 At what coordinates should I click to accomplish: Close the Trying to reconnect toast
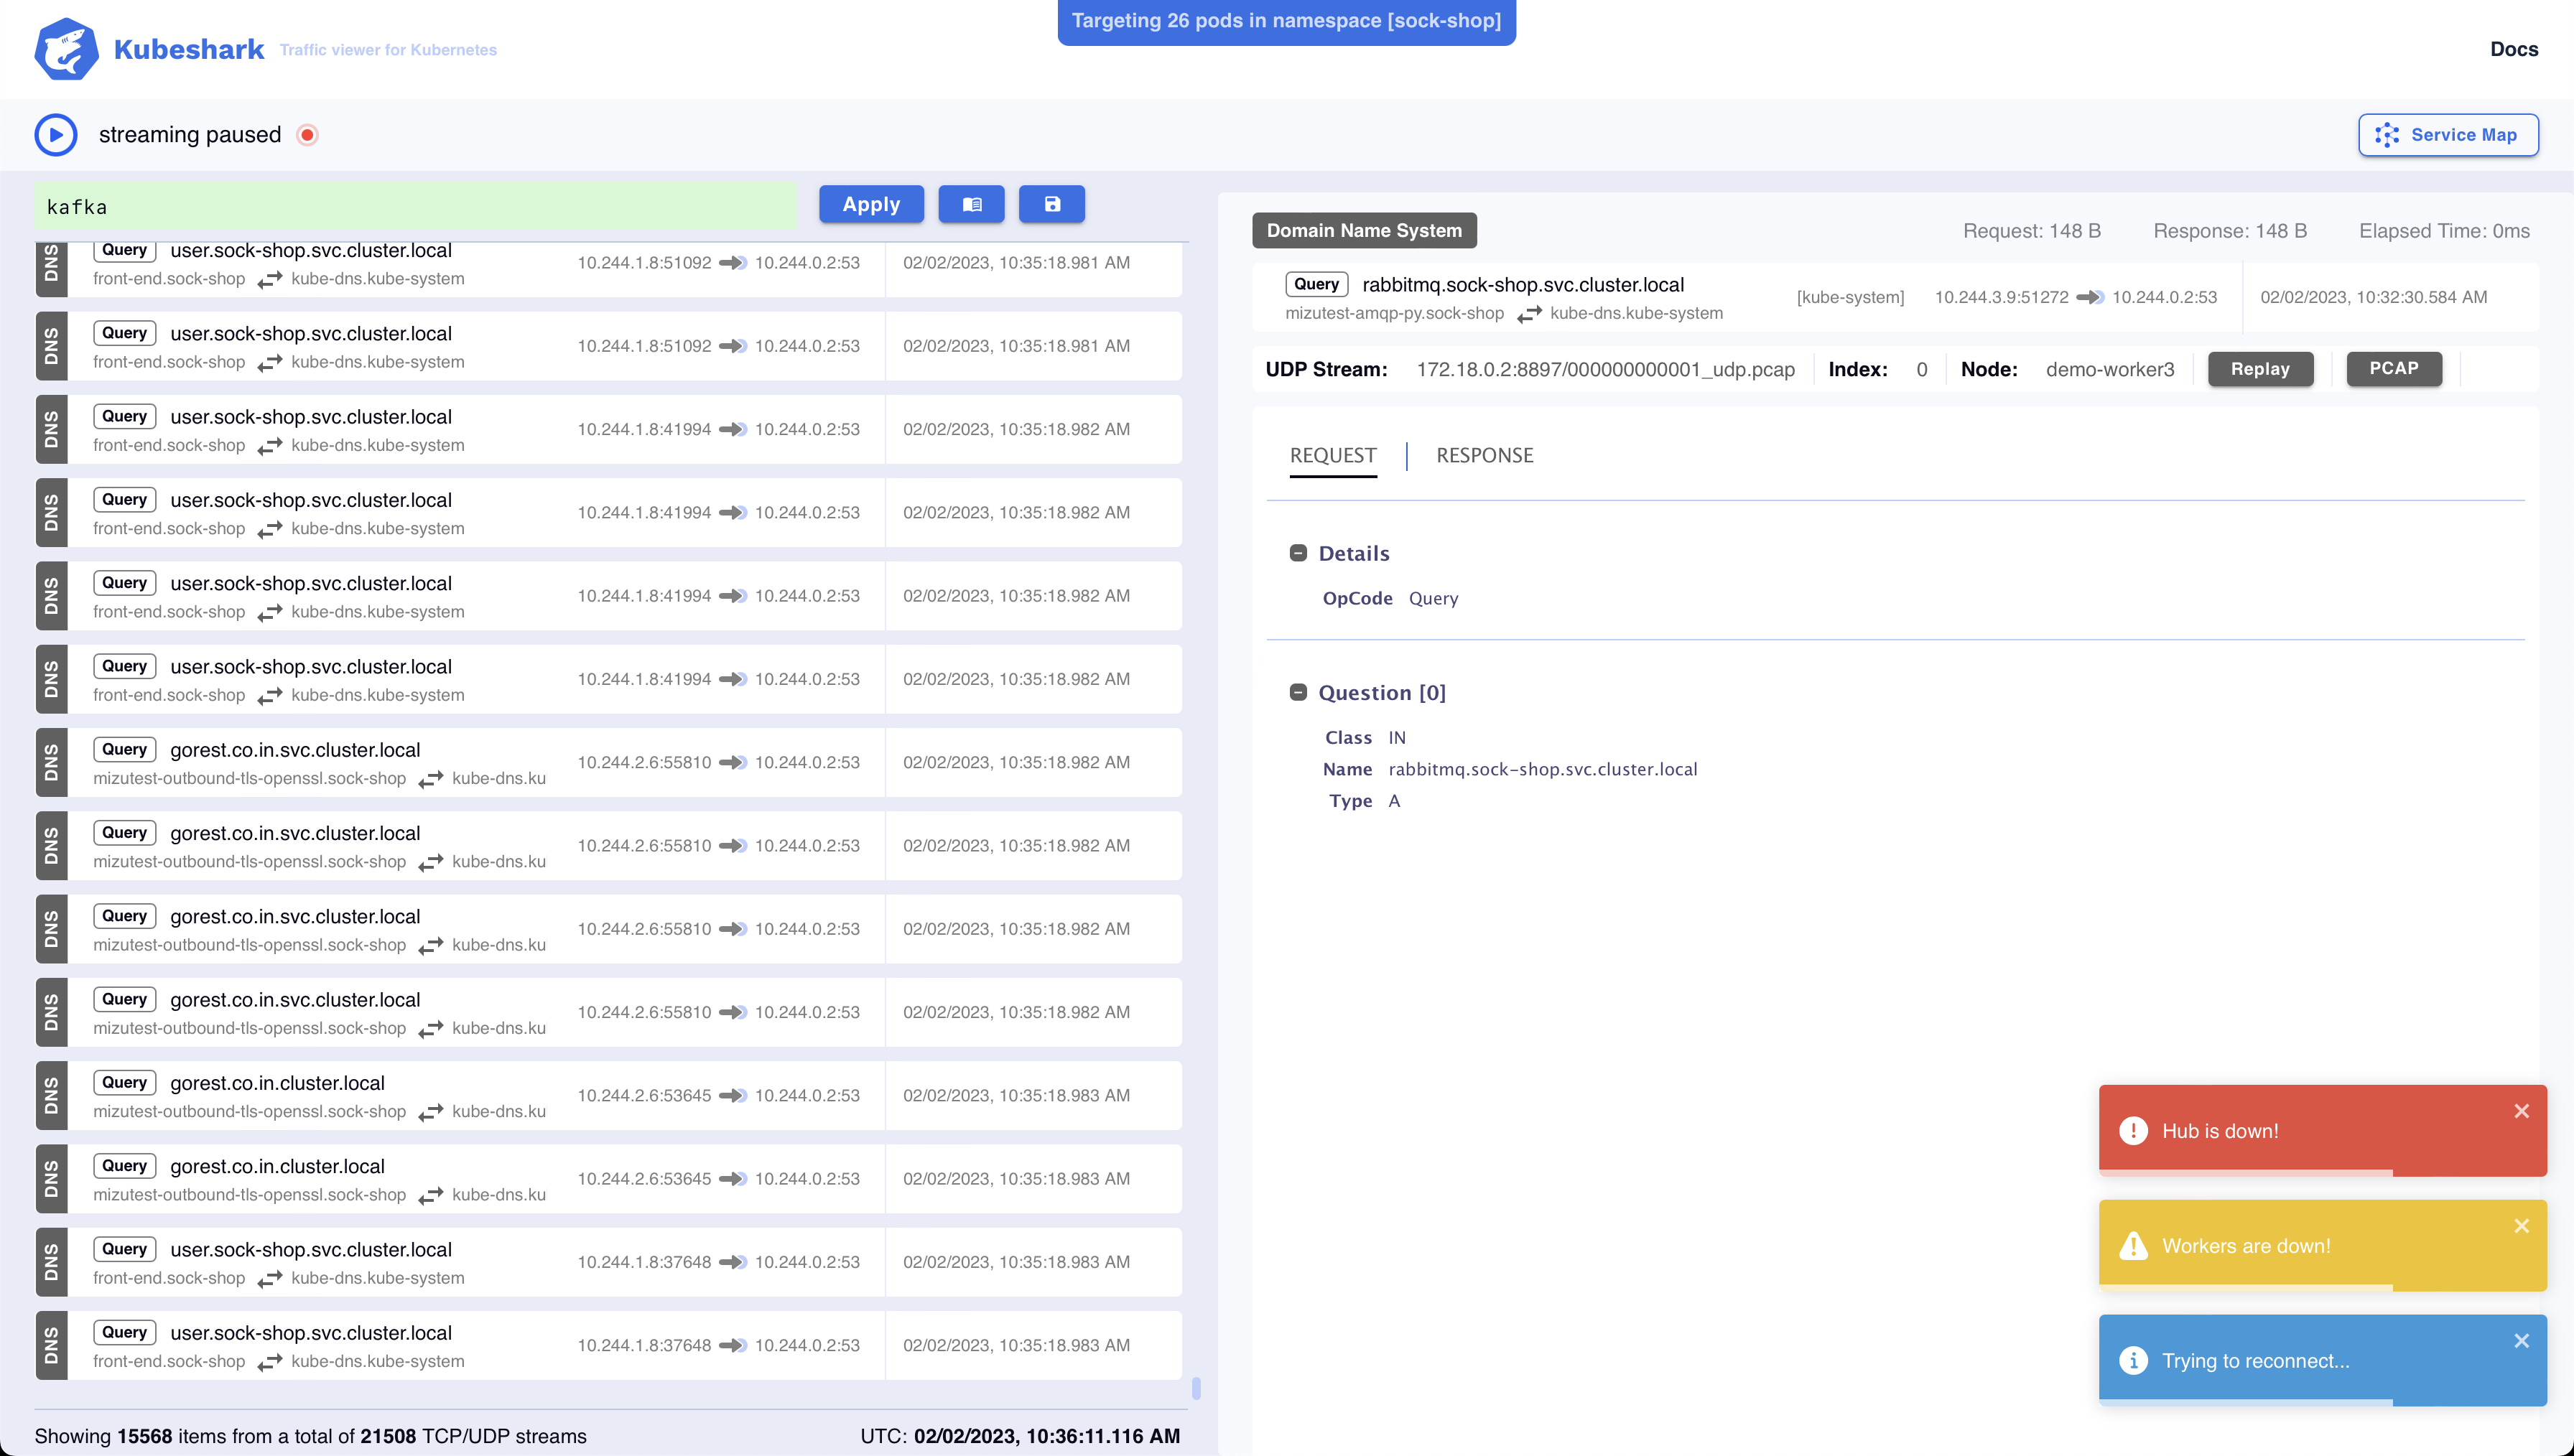tap(2522, 1341)
